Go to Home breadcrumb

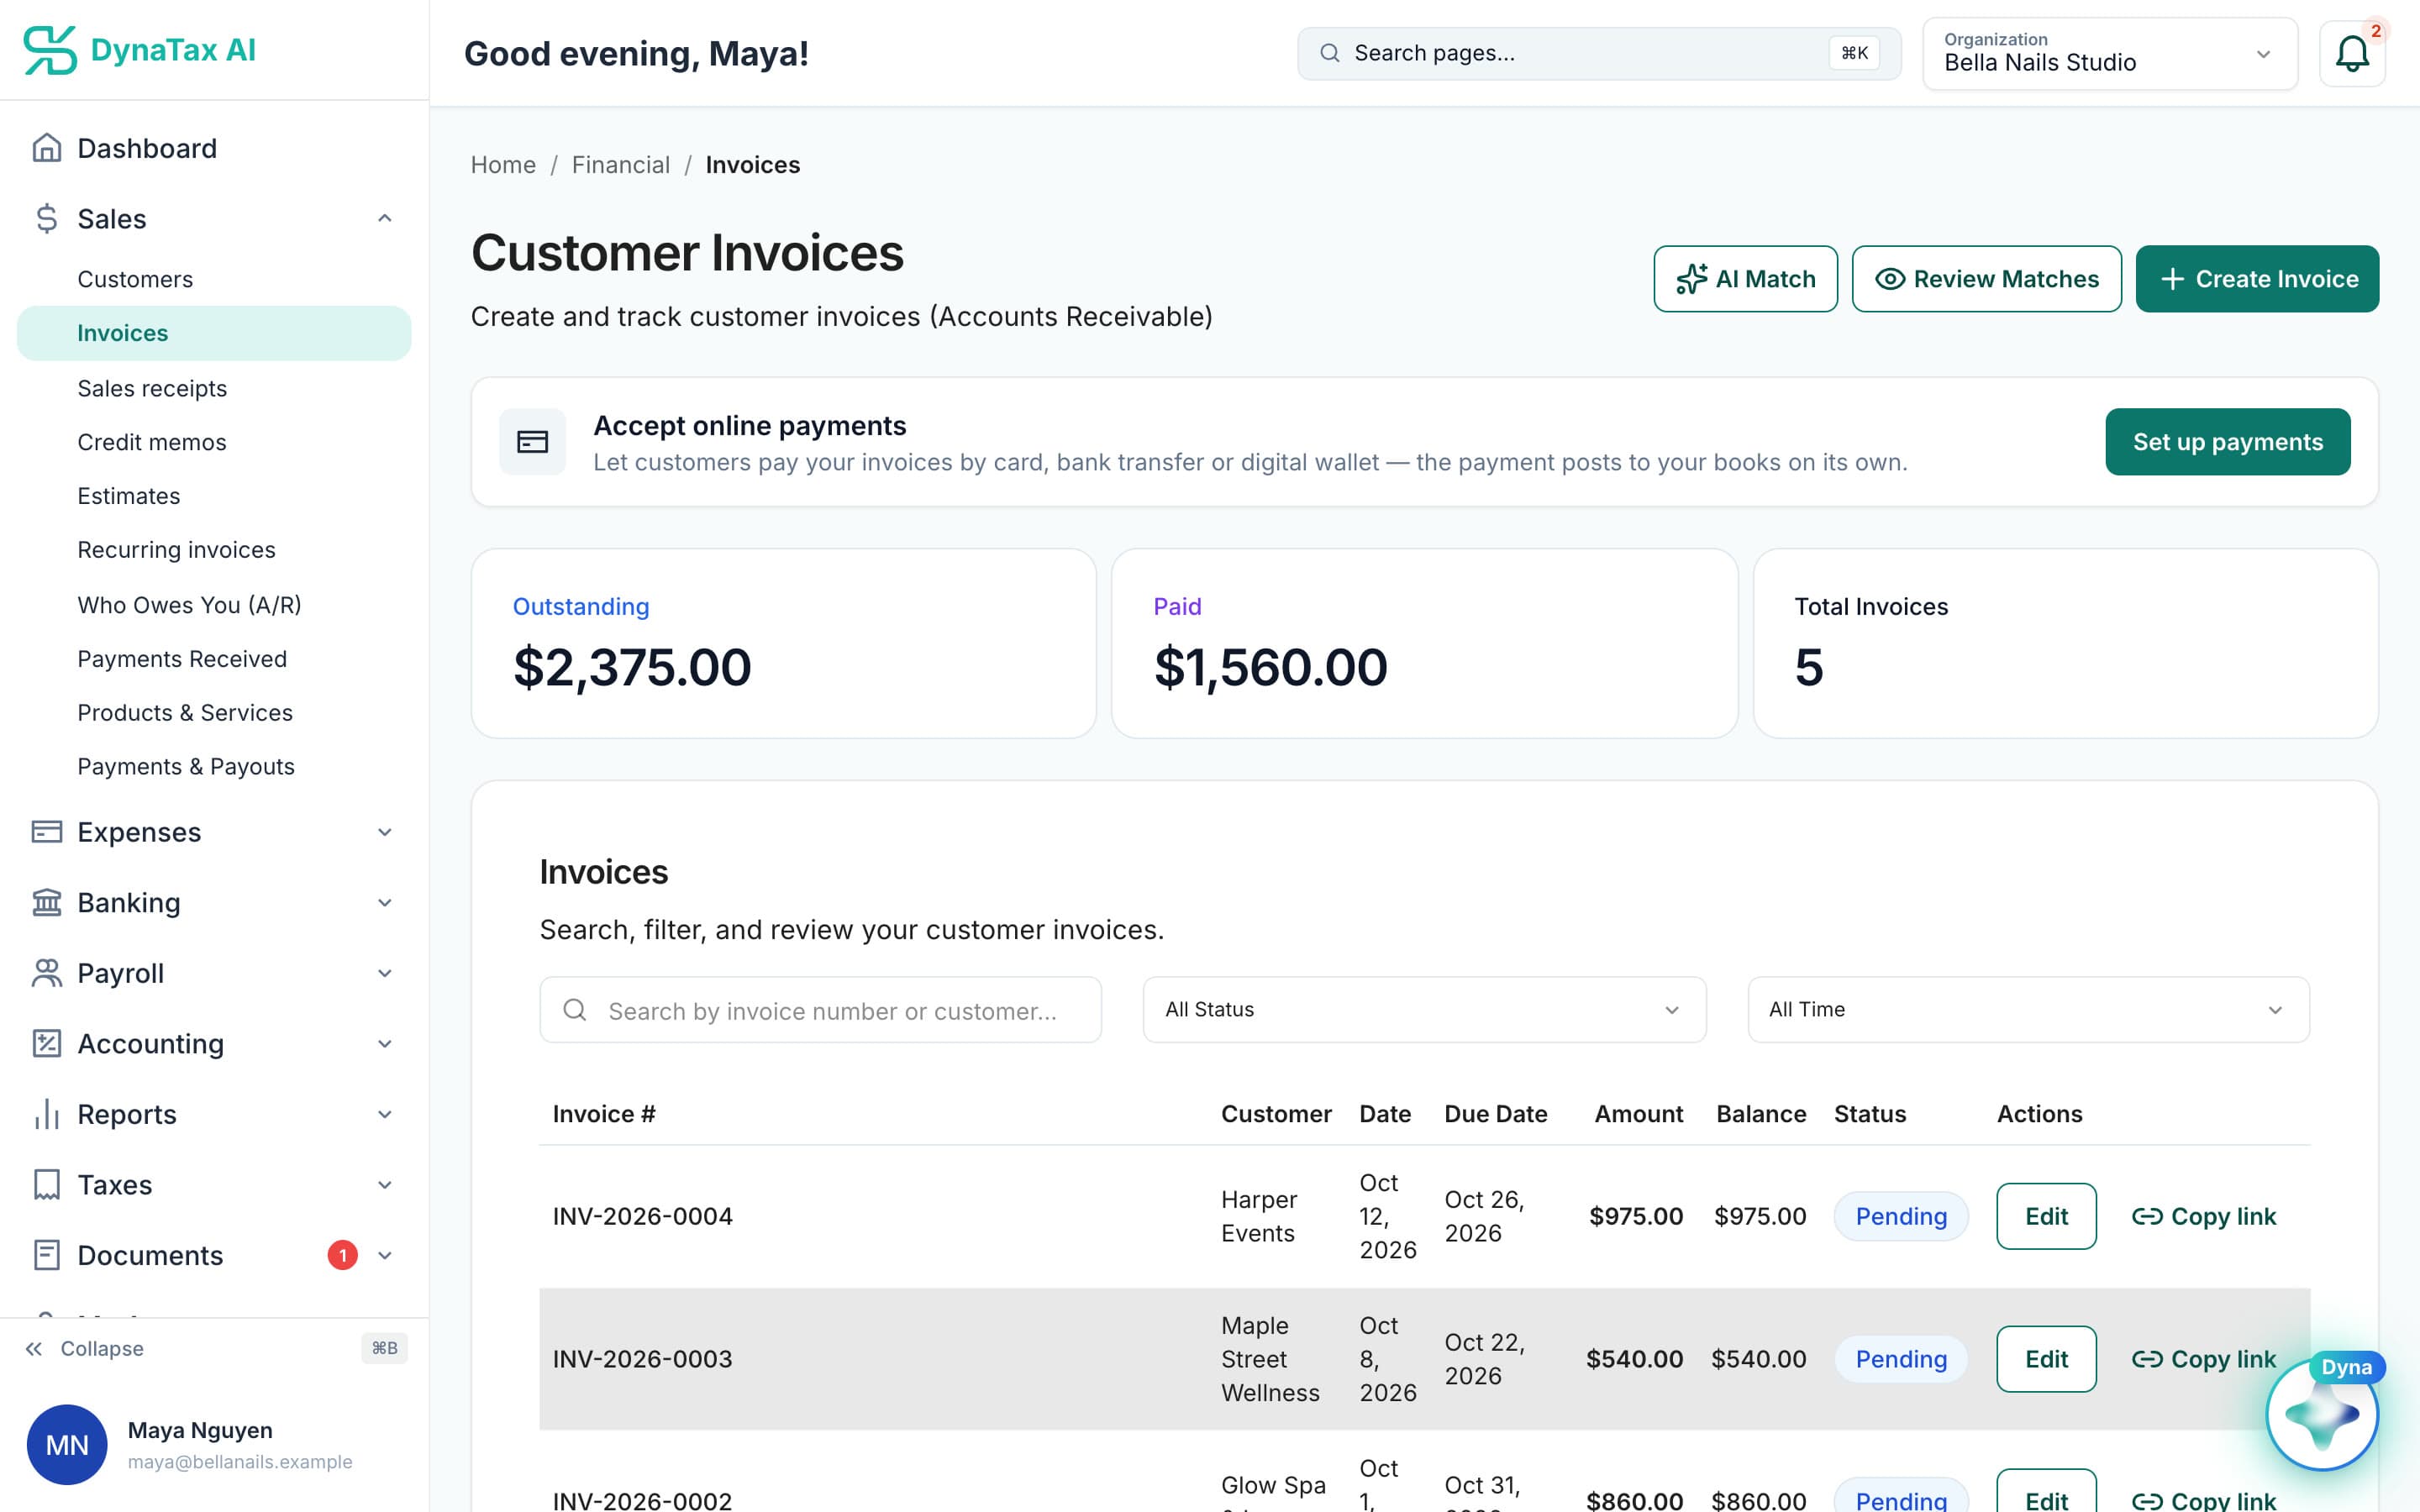coord(503,164)
